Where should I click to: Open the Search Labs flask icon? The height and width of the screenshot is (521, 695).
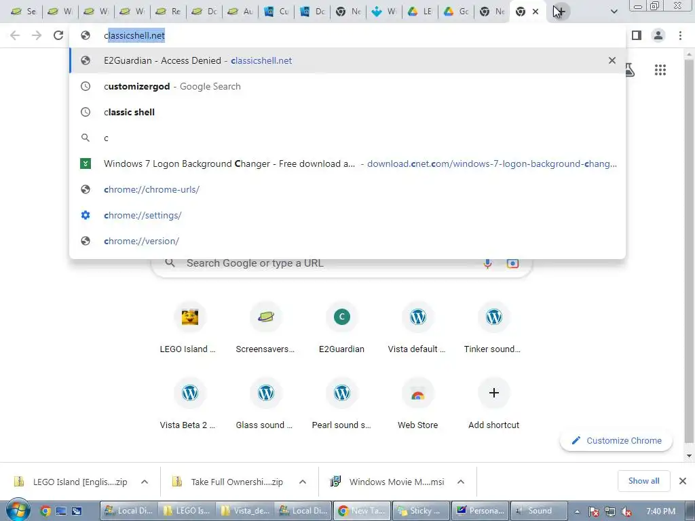[630, 70]
